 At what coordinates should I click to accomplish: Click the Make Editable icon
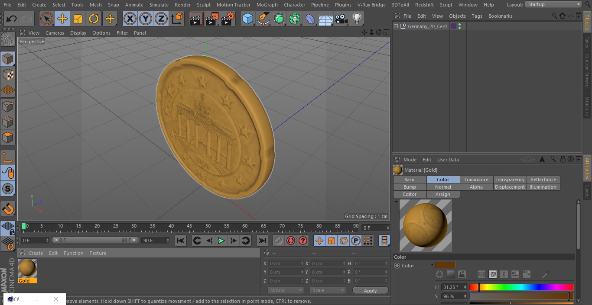(x=8, y=39)
